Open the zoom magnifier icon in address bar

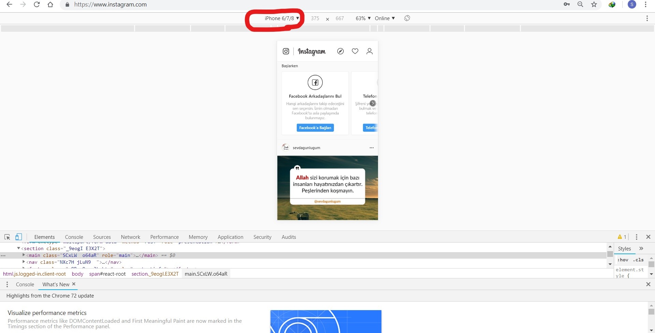pyautogui.click(x=580, y=4)
